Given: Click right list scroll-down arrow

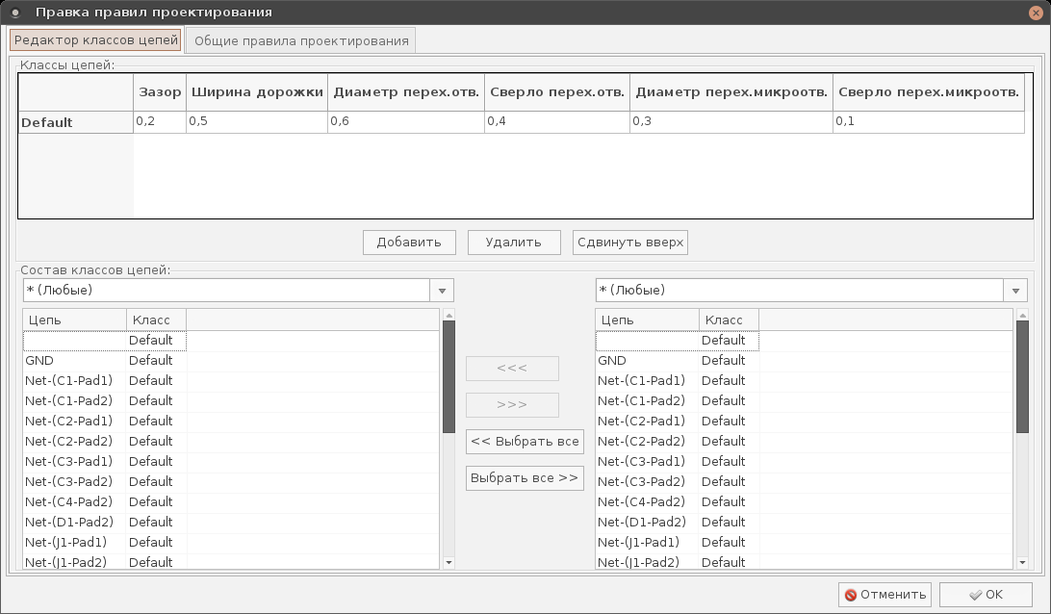Looking at the screenshot, I should pos(1022,563).
